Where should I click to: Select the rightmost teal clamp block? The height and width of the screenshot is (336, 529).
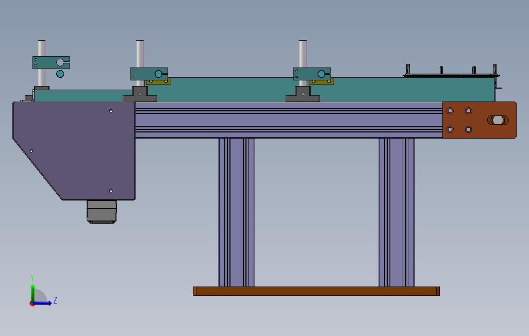312,74
